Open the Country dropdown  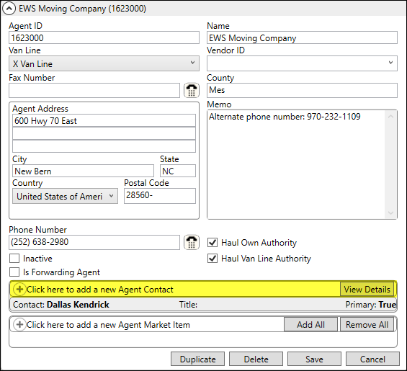tap(65, 196)
